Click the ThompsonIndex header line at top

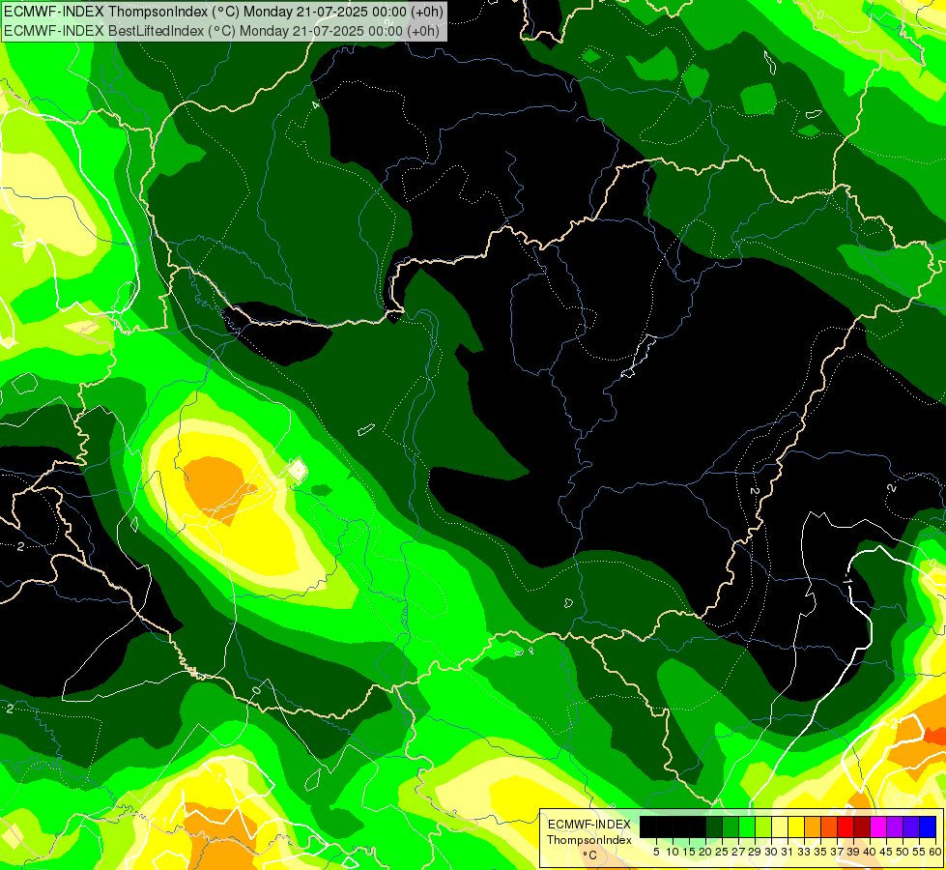click(x=223, y=11)
